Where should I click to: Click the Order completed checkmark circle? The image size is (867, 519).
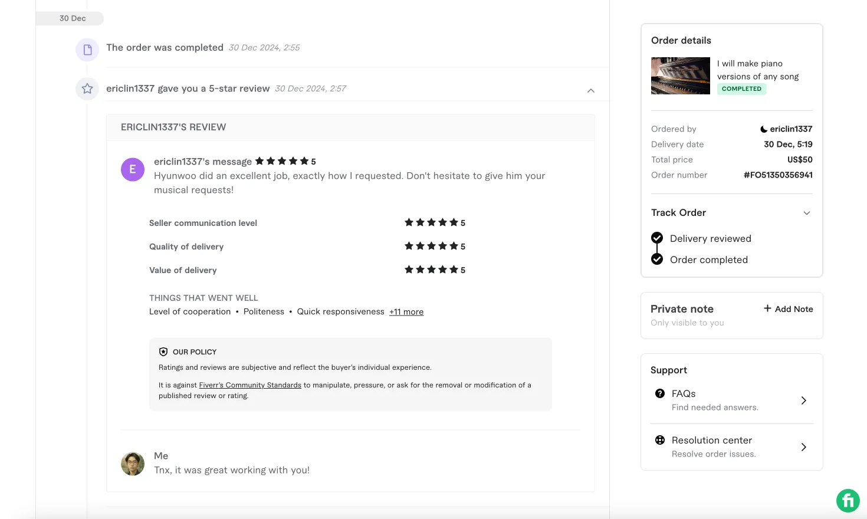point(657,259)
